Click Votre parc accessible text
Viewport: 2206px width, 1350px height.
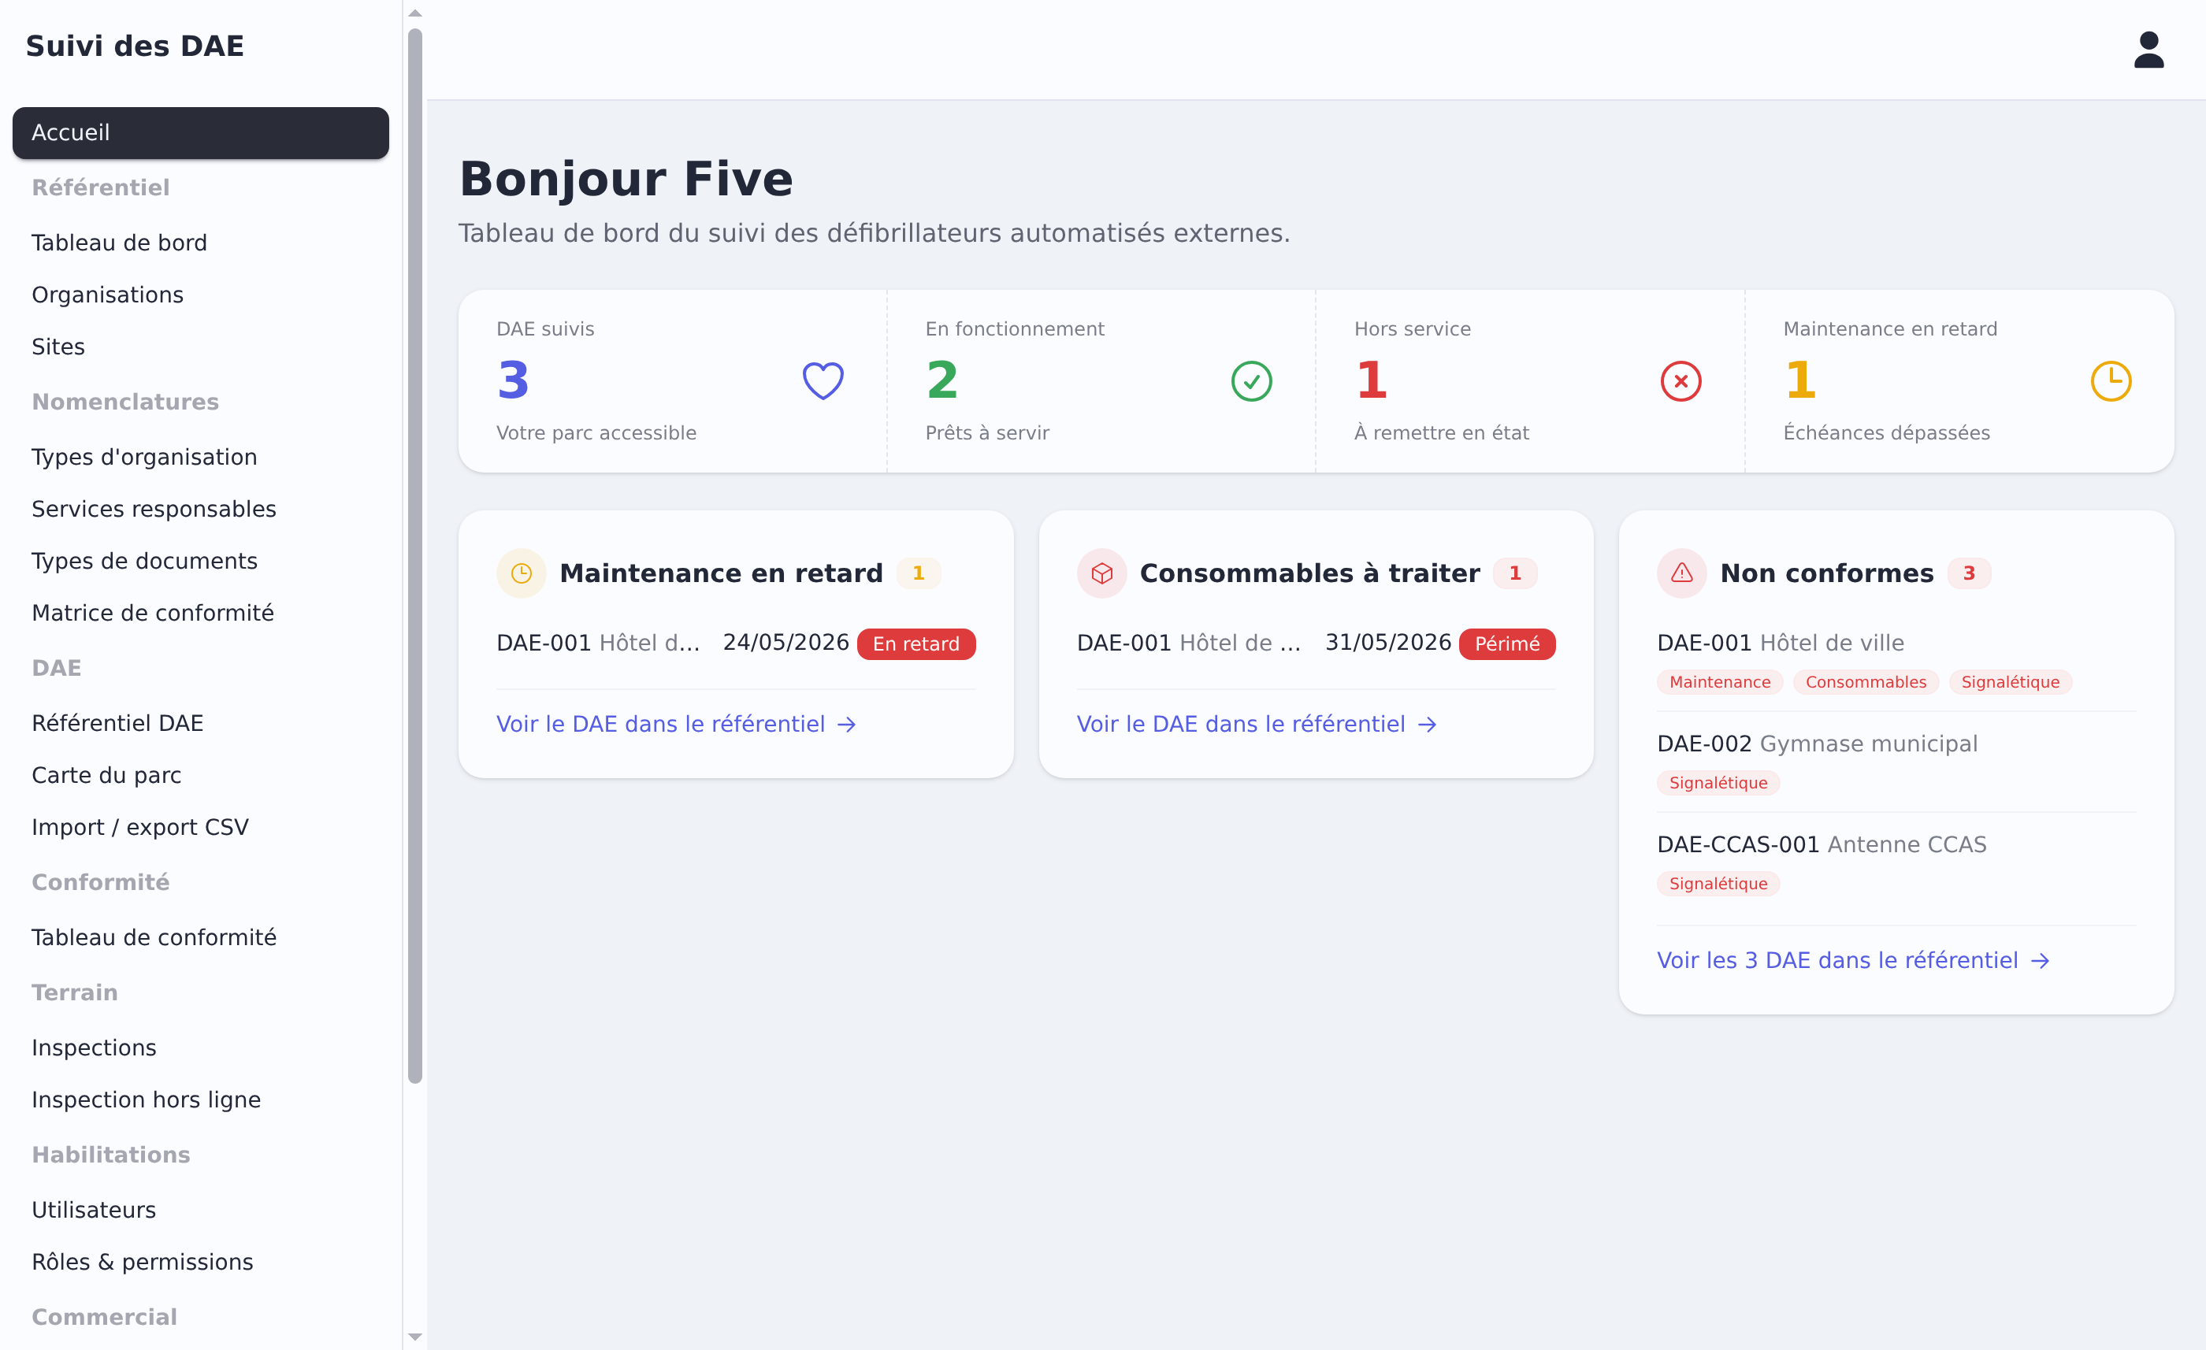pos(596,432)
